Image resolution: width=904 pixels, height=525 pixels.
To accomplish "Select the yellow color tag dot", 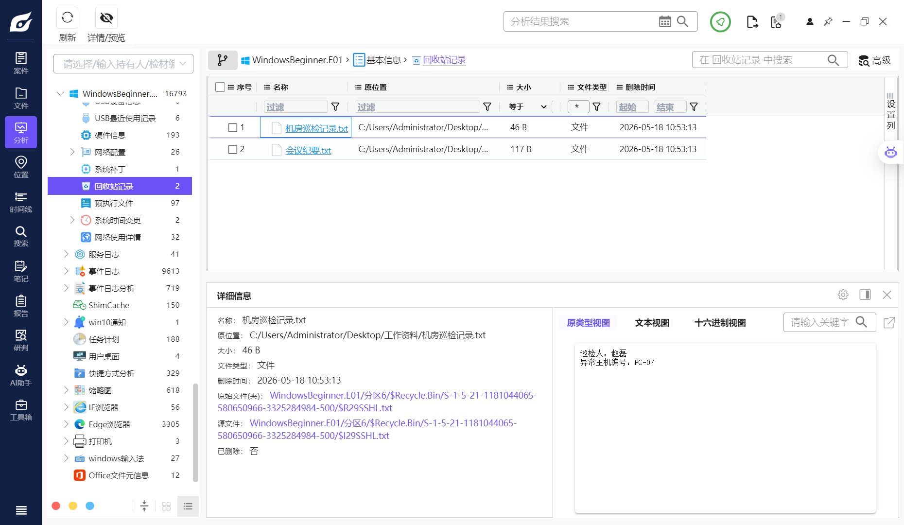I will click(x=73, y=506).
